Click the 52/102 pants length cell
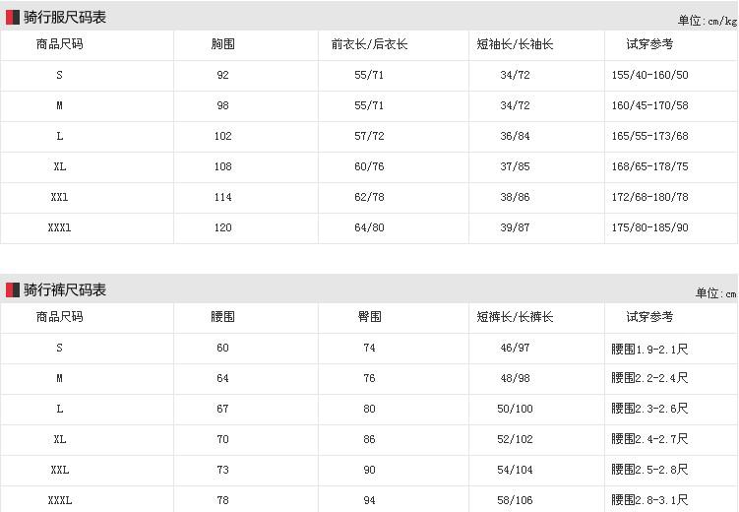The height and width of the screenshot is (512, 739). (515, 439)
